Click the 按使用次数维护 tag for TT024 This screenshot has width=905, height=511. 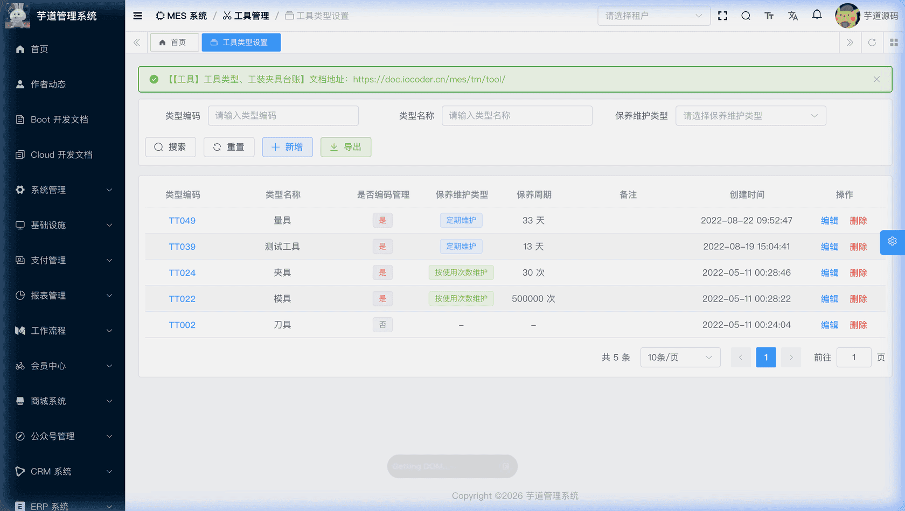461,272
